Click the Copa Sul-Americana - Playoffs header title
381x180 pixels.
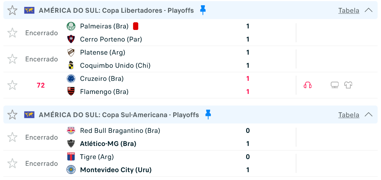(x=119, y=115)
